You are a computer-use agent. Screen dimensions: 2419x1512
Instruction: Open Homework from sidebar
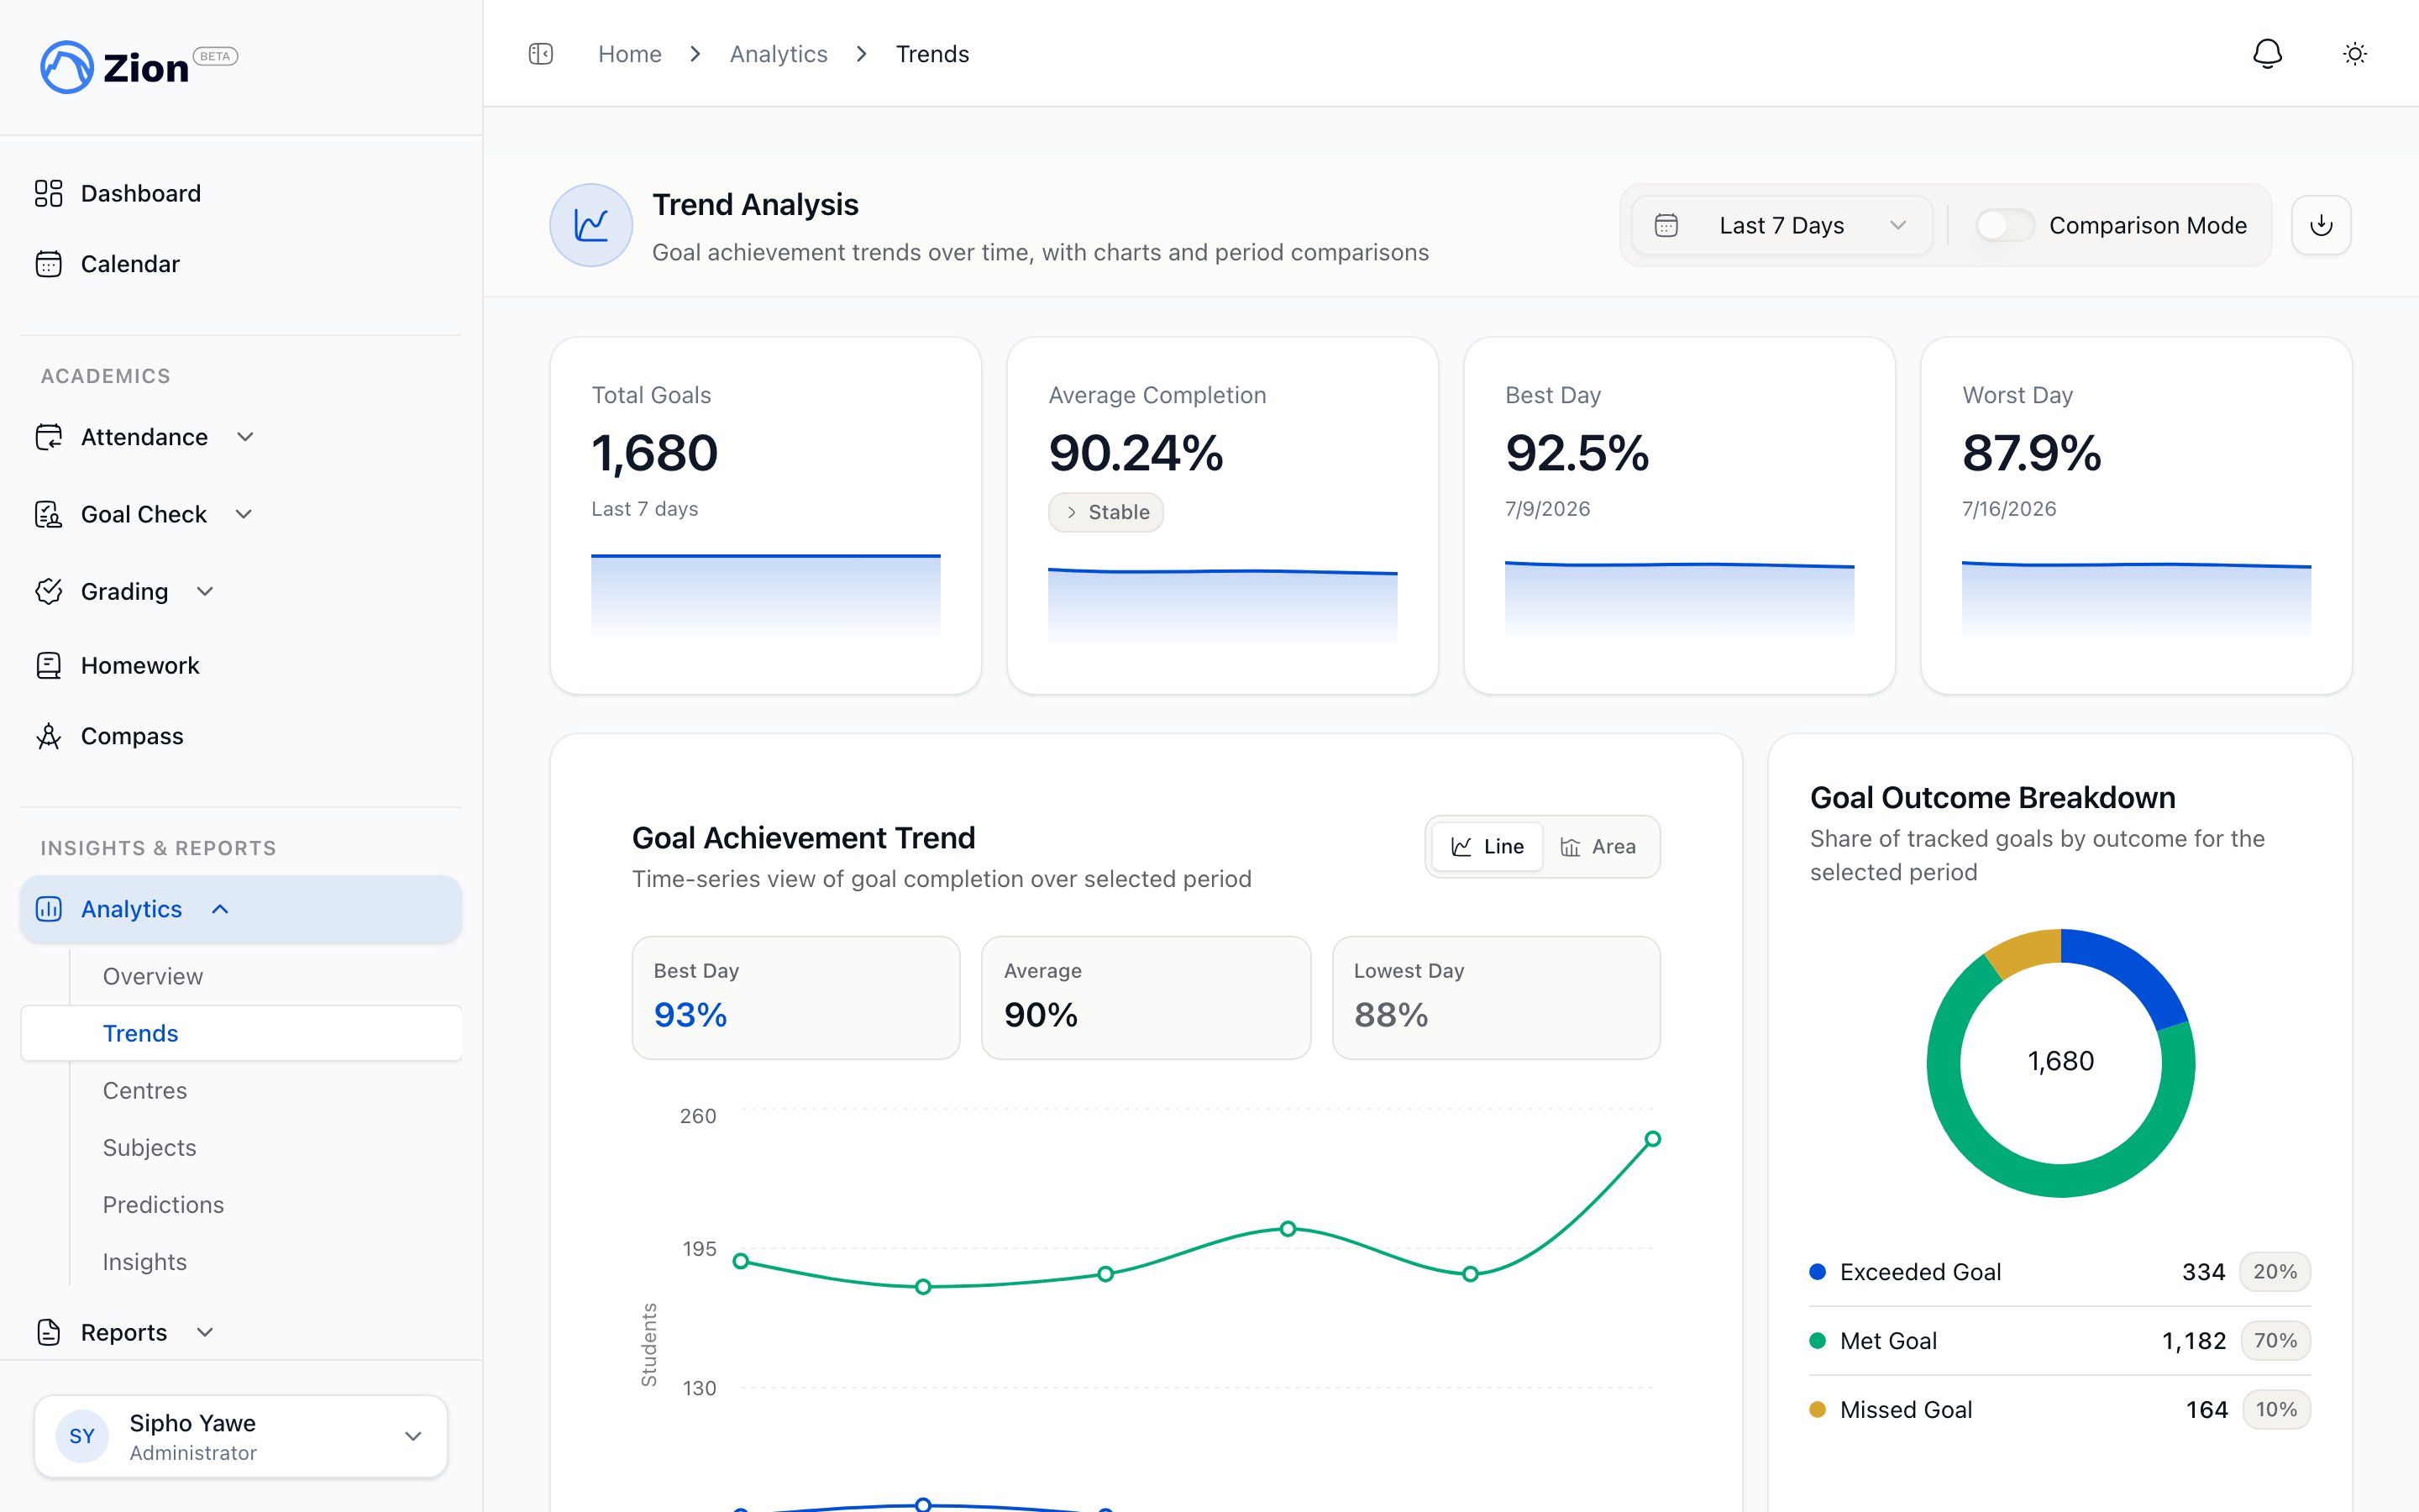coord(140,665)
